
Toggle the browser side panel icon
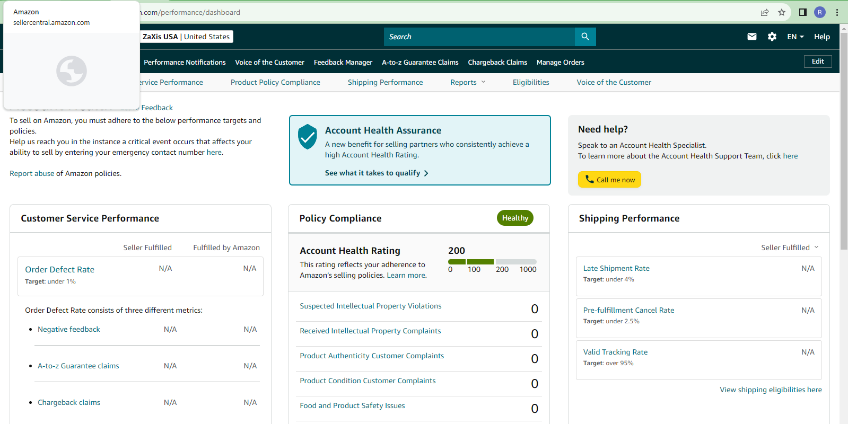pos(803,12)
